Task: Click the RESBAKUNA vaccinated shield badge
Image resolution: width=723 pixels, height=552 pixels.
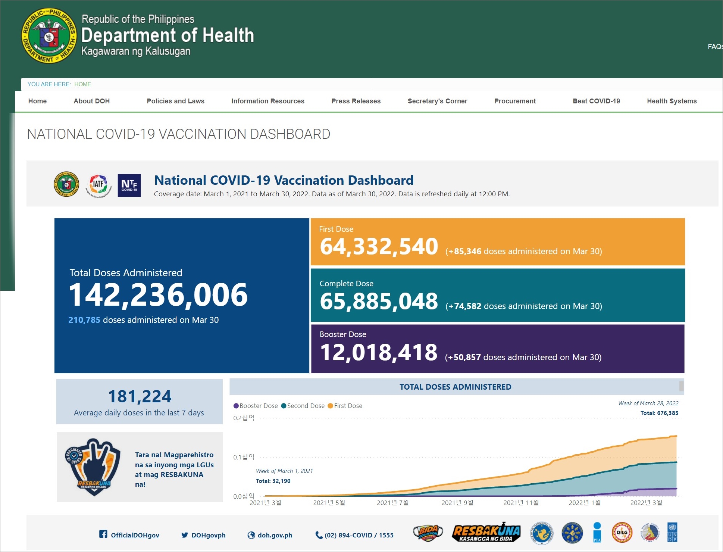Action: point(93,467)
